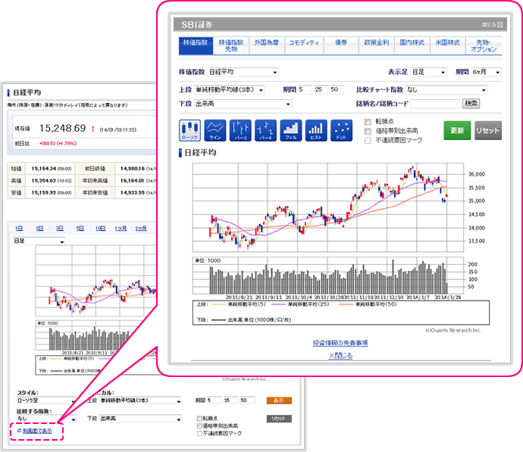523x452 pixels.
Task: Click the 15,248.69 current price value
Action: 62,128
